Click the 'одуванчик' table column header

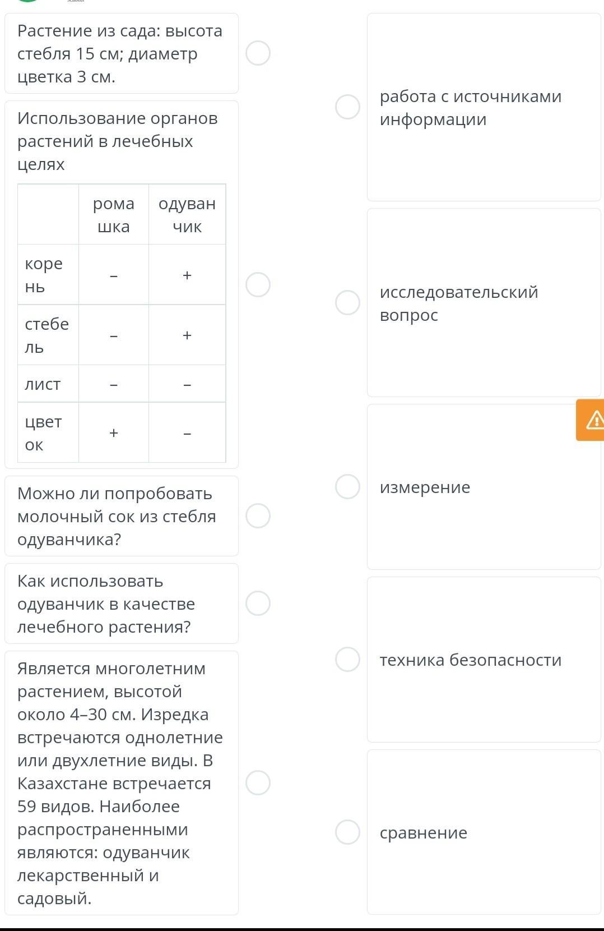[187, 215]
